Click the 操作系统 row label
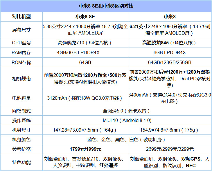The image size is (212, 171). [21, 120]
